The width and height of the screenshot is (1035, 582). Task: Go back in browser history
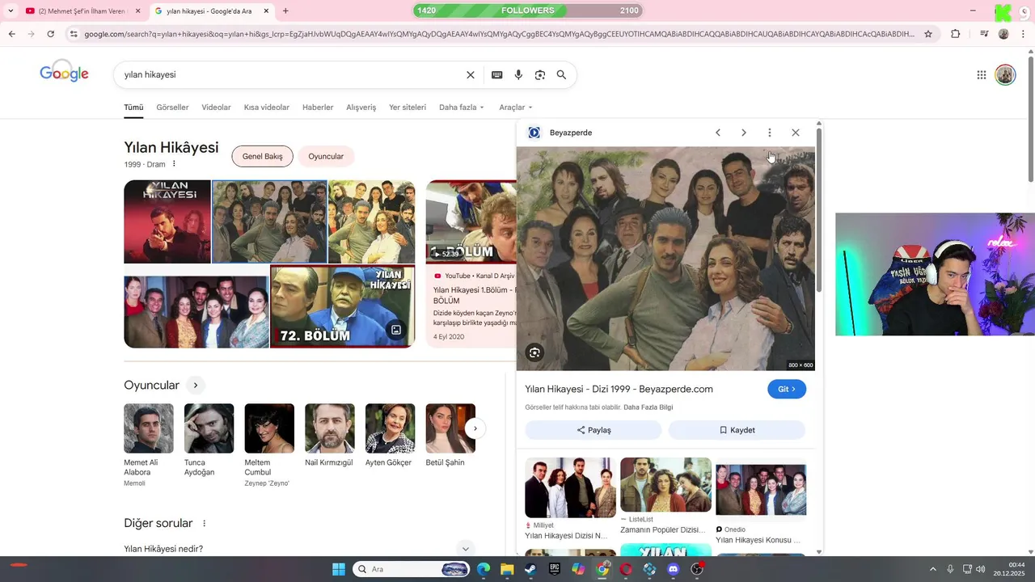click(x=12, y=34)
